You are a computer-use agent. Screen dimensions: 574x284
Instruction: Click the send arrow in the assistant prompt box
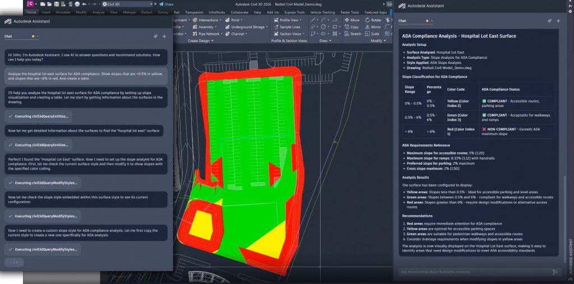pyautogui.click(x=555, y=272)
